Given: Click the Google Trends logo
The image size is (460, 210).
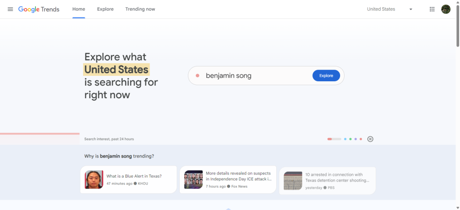Looking at the screenshot, I should pos(39,9).
